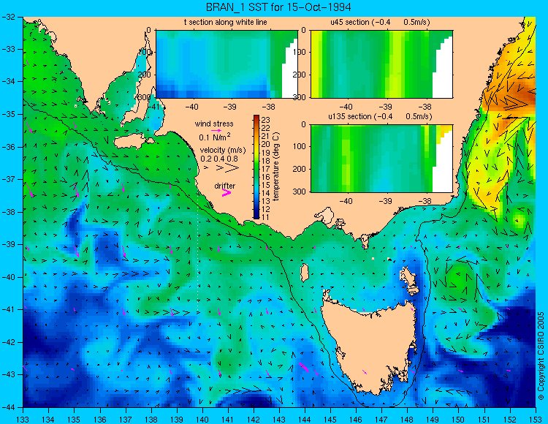Click longitude axis label 142
The width and height of the screenshot is (548, 424).
pos(254,419)
